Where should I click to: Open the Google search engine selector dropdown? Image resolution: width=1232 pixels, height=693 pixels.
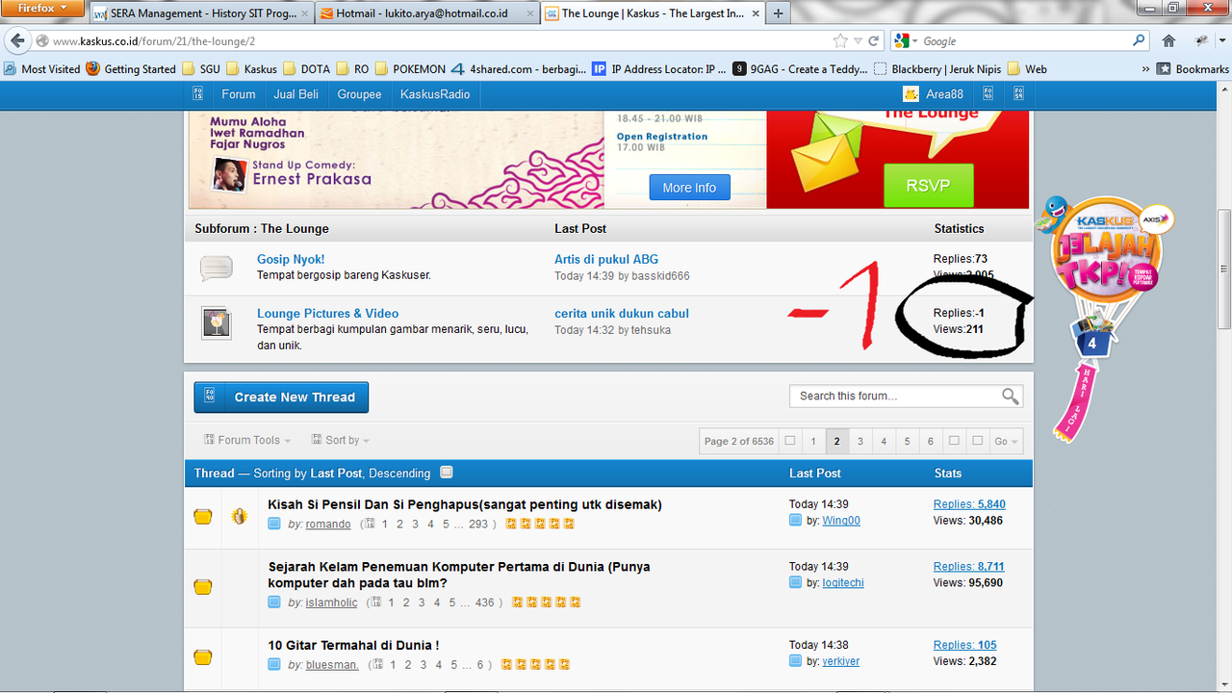905,41
